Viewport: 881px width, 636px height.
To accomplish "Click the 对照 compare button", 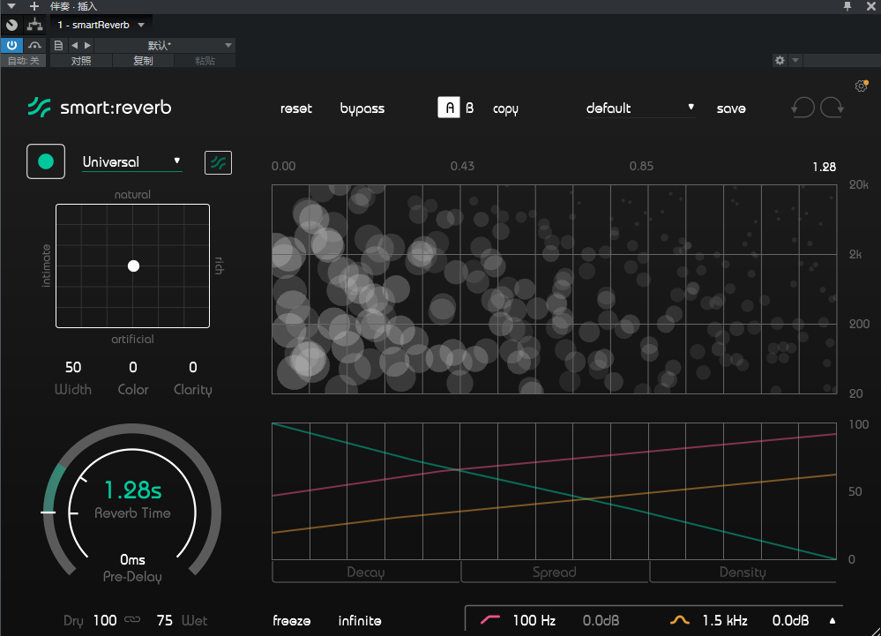I will point(81,61).
